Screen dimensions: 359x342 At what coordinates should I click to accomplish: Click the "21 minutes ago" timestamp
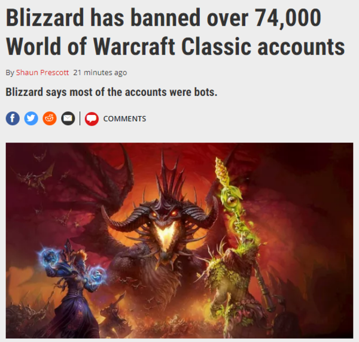pos(100,72)
